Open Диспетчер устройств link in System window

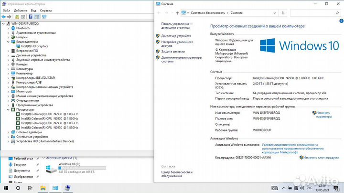pos(176,36)
